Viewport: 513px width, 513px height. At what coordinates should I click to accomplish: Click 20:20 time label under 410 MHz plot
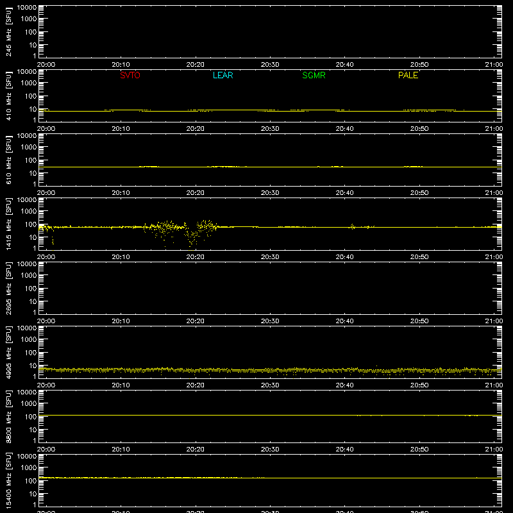click(x=196, y=129)
